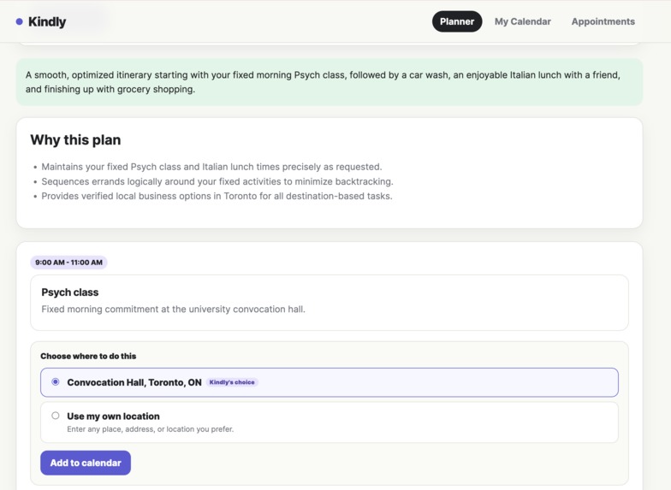Select the Convocation Hall, Toronto, ON radio option

coord(55,381)
